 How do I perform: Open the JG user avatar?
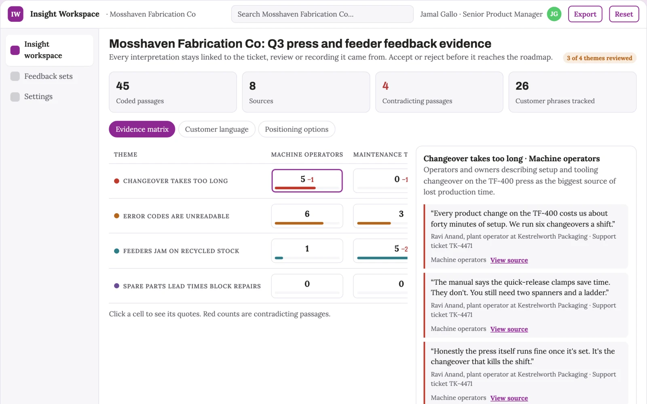(x=554, y=14)
